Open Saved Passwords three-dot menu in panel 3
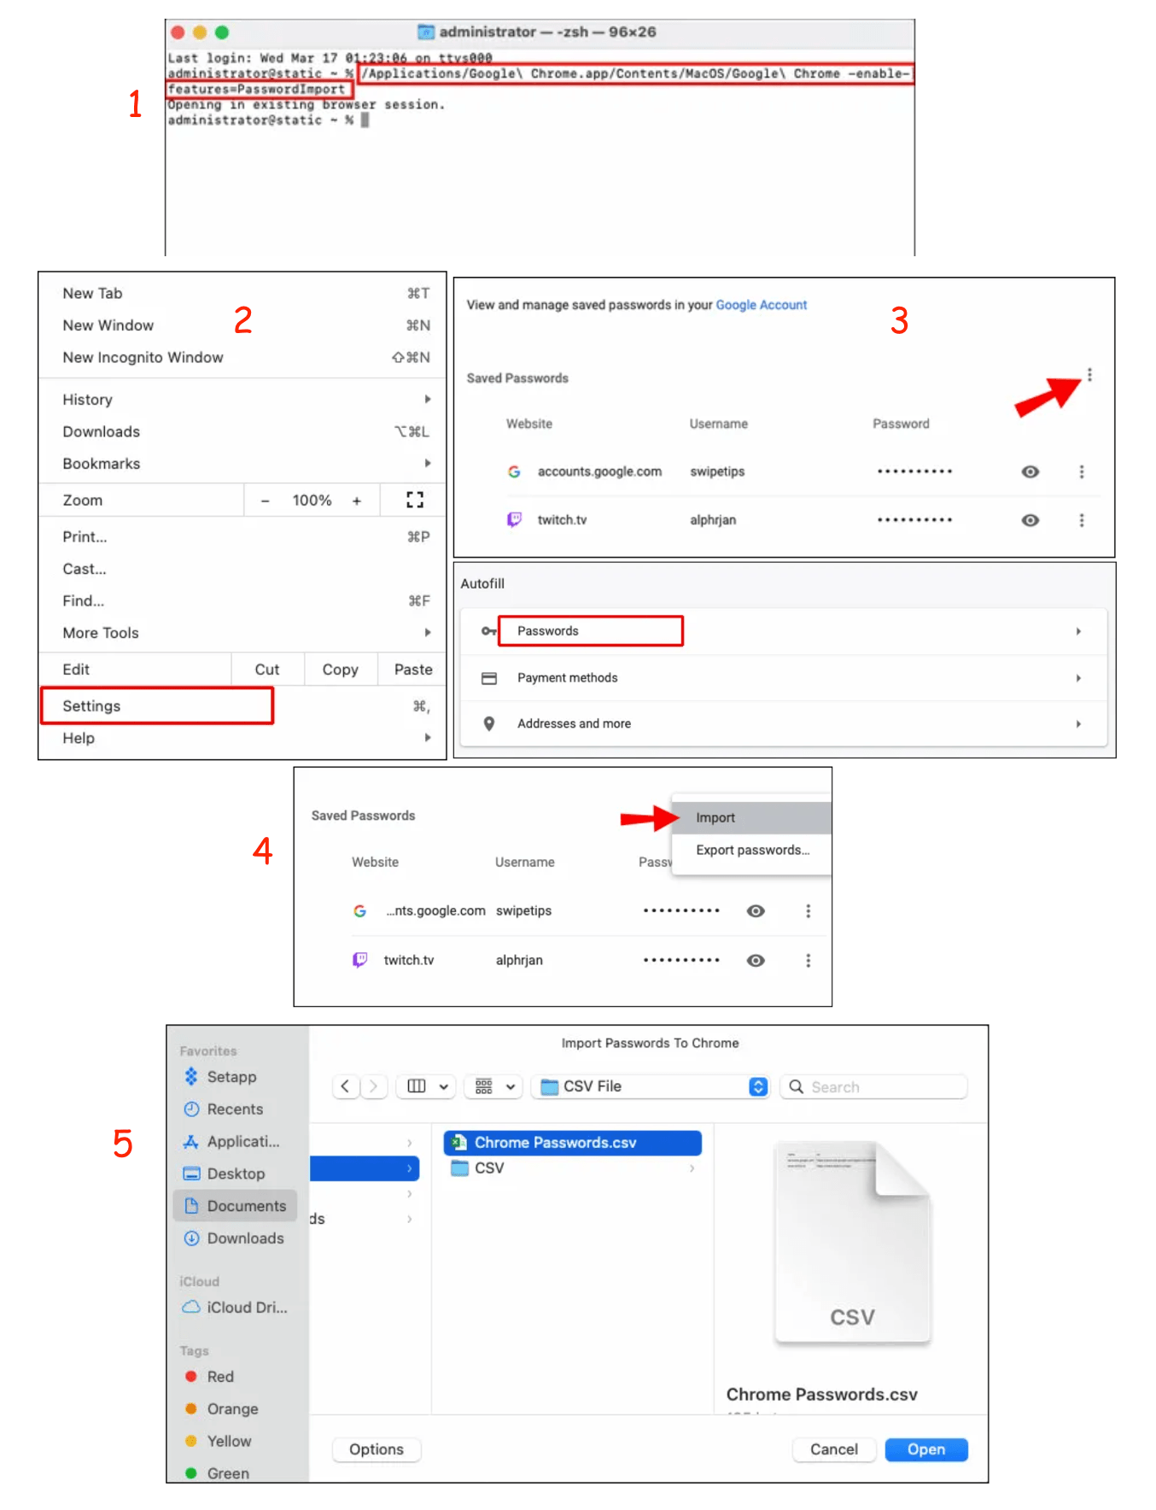This screenshot has height=1510, width=1156. [x=1089, y=375]
